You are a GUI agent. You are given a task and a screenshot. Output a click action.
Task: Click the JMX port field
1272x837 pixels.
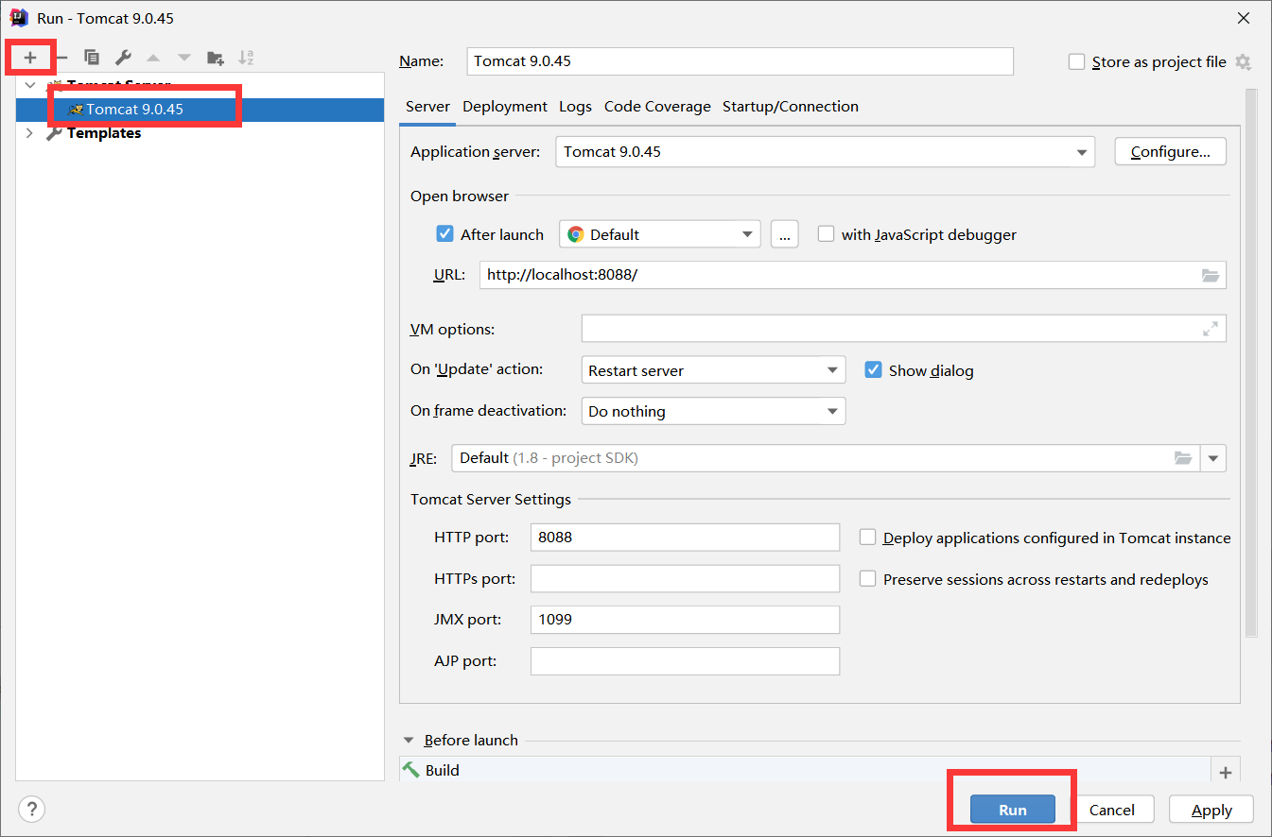point(685,620)
